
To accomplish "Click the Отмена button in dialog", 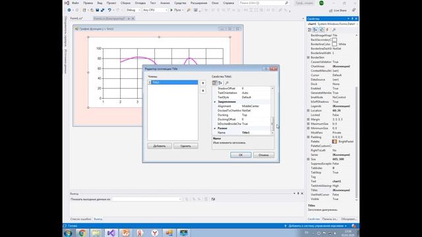I will tap(264, 155).
